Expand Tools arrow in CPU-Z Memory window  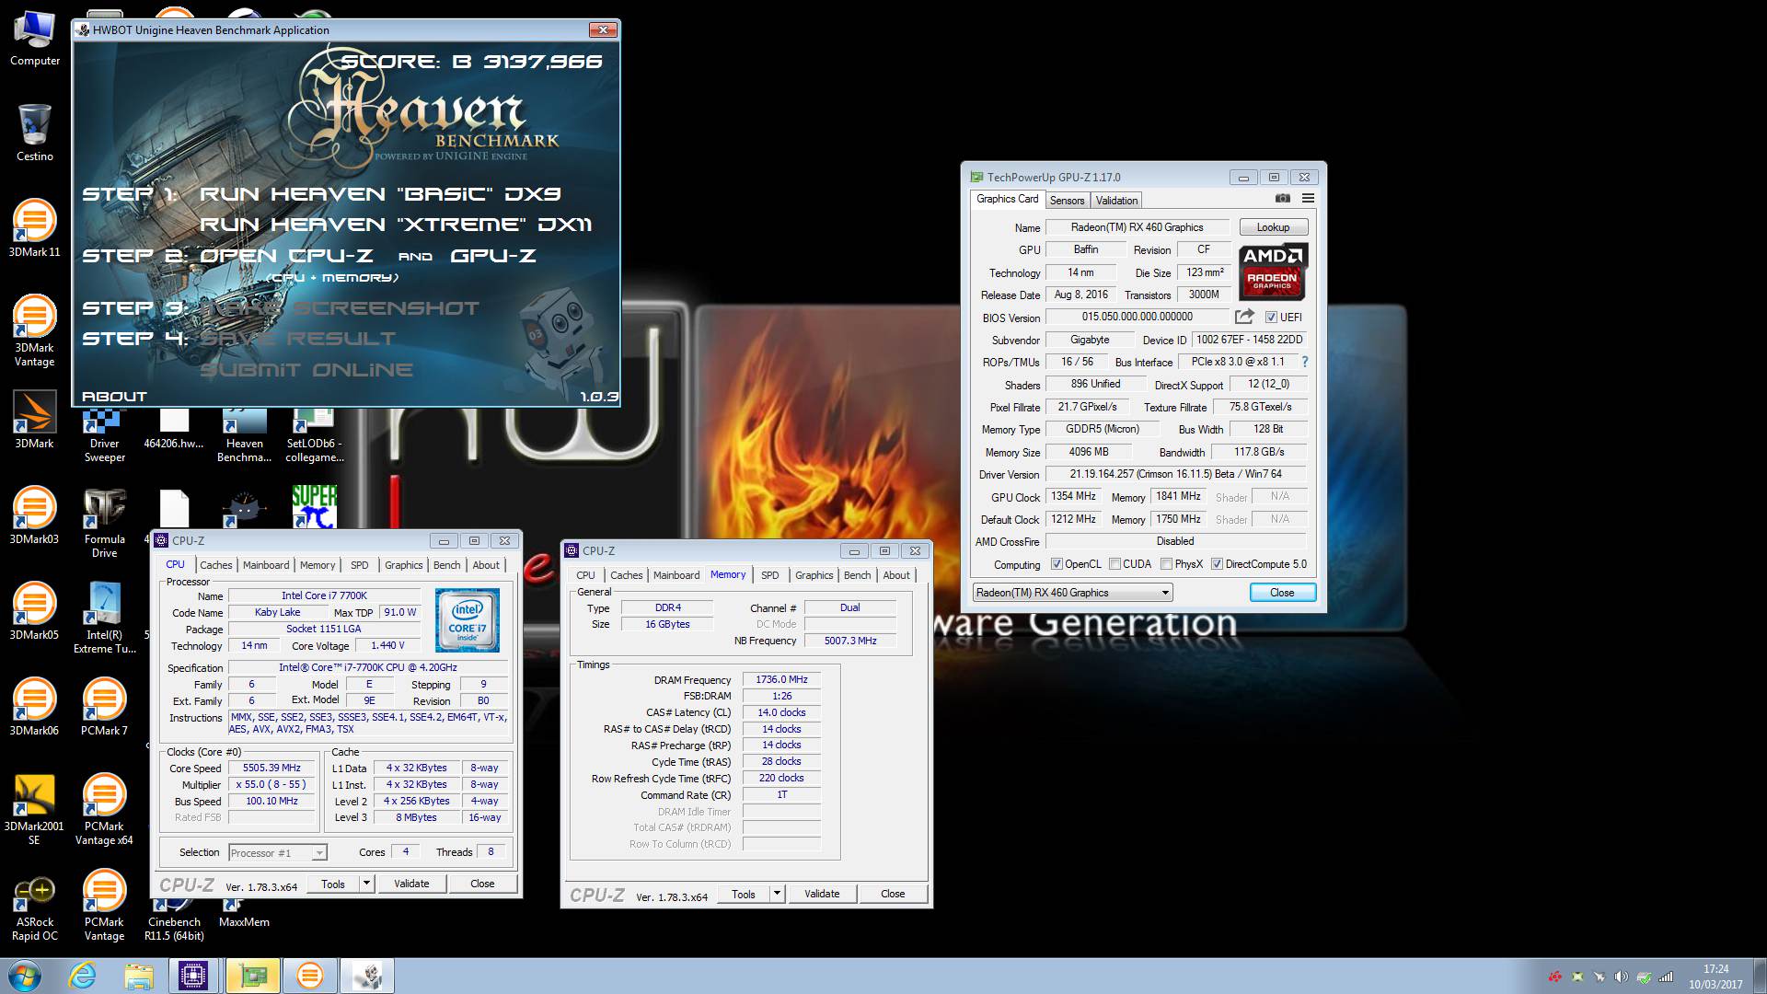tap(776, 894)
